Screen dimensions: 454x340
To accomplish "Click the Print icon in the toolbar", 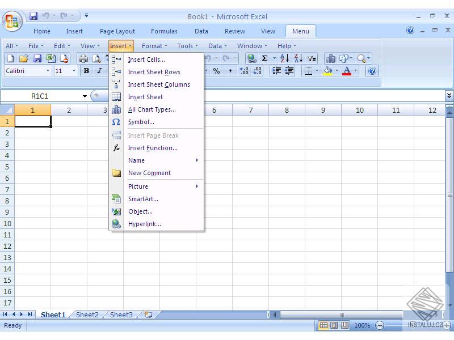I will [x=83, y=59].
